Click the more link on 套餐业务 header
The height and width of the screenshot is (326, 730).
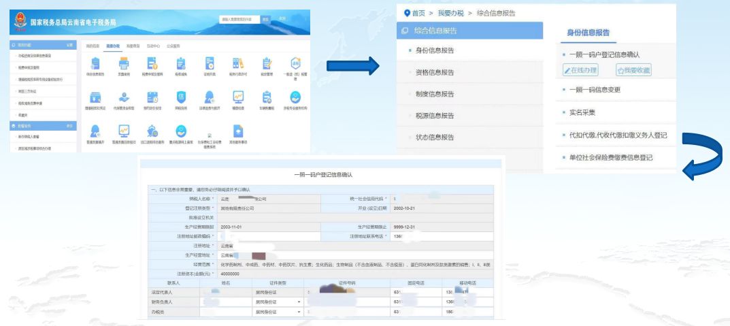(69, 126)
